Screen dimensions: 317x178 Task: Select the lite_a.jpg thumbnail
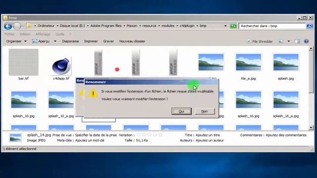248,62
